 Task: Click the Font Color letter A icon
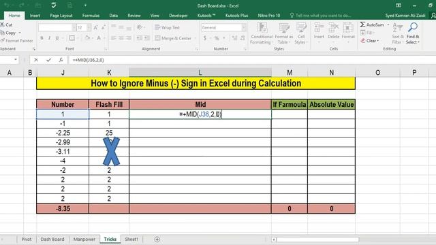99,38
